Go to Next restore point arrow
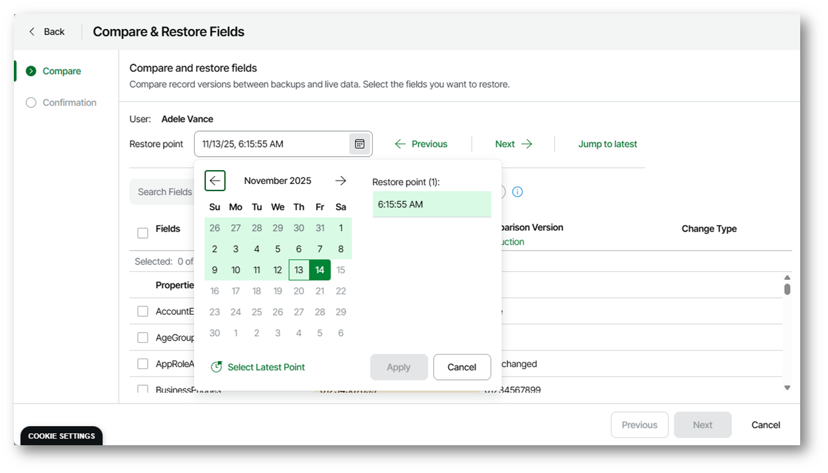 pyautogui.click(x=527, y=144)
